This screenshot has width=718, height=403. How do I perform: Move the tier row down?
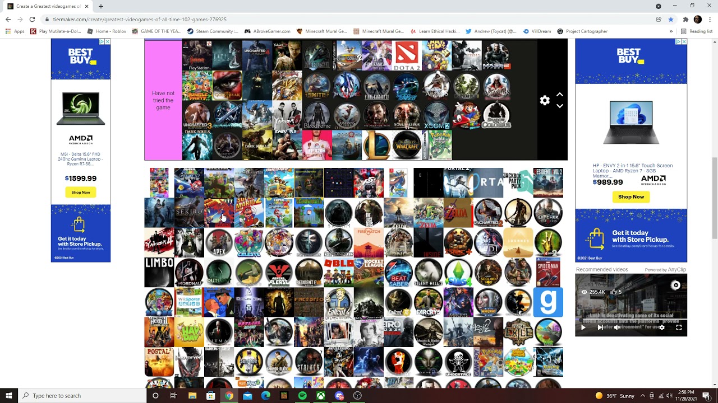pyautogui.click(x=559, y=106)
